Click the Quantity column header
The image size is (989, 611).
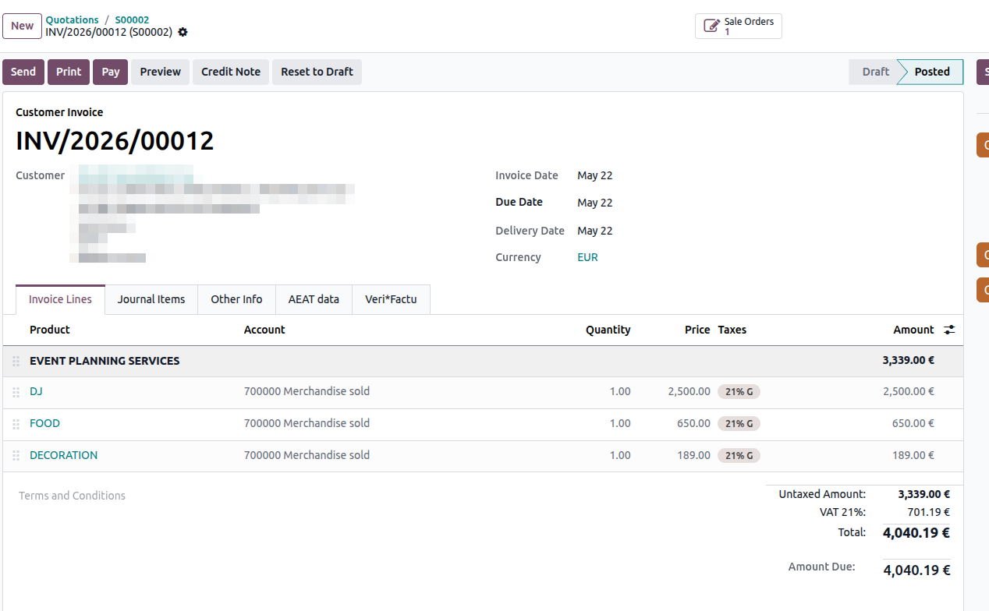pyautogui.click(x=608, y=330)
